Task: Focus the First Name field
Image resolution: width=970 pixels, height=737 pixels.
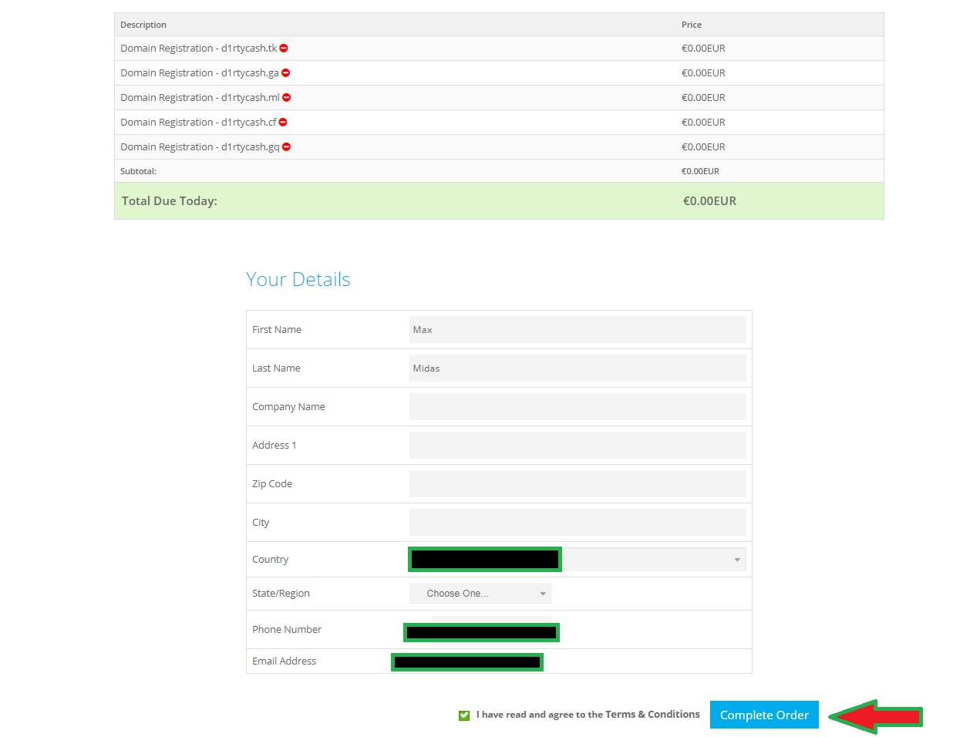Action: [x=577, y=330]
